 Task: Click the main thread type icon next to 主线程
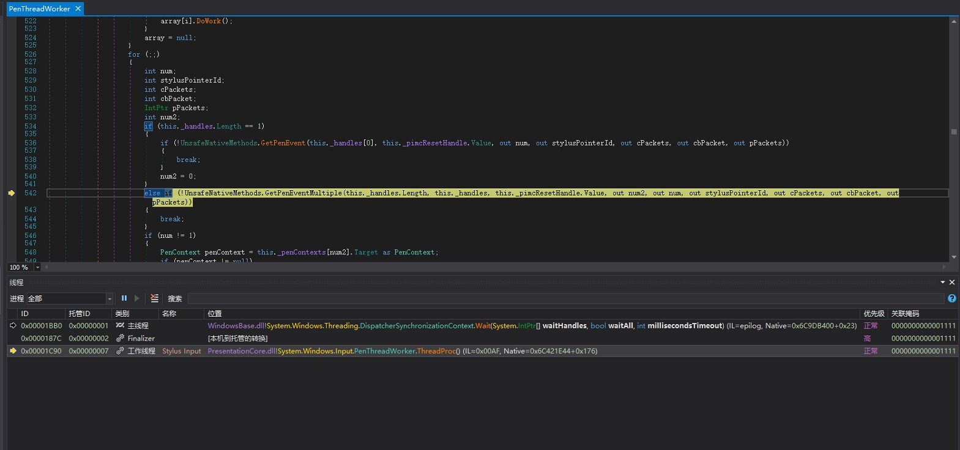click(120, 326)
